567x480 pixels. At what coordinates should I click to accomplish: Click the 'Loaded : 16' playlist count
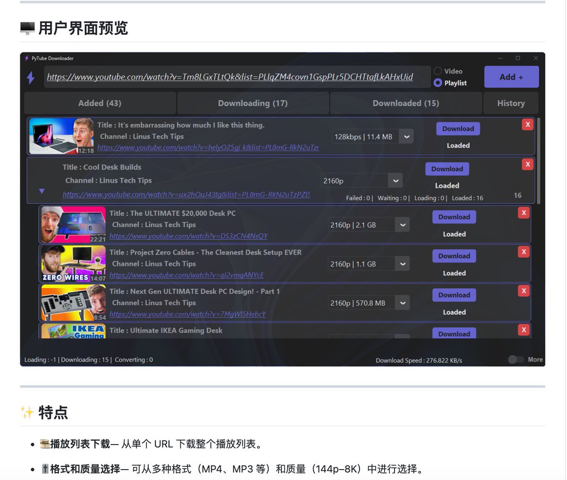click(467, 198)
